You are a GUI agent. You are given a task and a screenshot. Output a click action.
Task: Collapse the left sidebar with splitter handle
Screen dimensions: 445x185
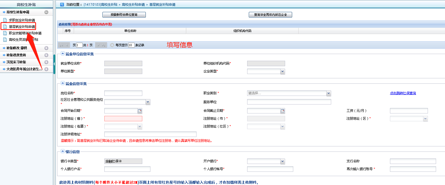click(x=54, y=64)
